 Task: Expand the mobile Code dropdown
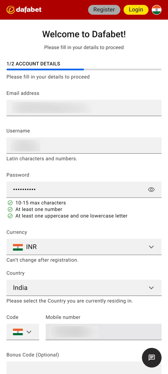(29, 332)
